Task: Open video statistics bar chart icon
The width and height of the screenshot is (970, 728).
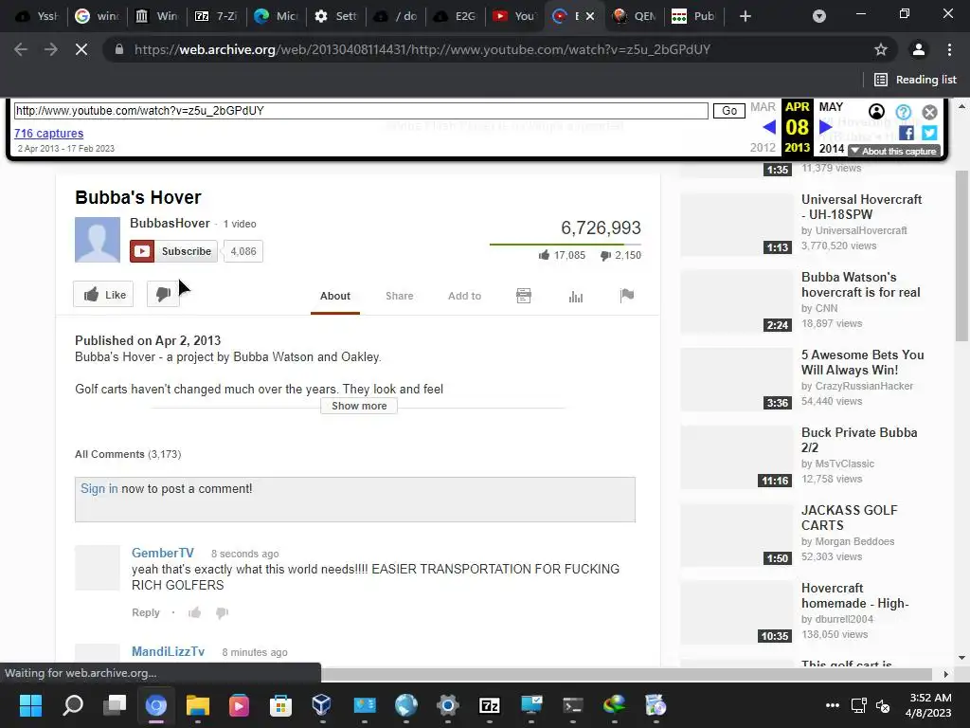Action: [575, 296]
